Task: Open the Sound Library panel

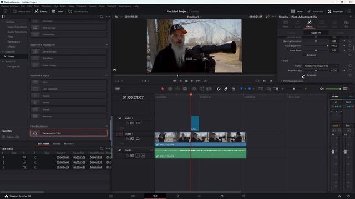Action: click(78, 11)
